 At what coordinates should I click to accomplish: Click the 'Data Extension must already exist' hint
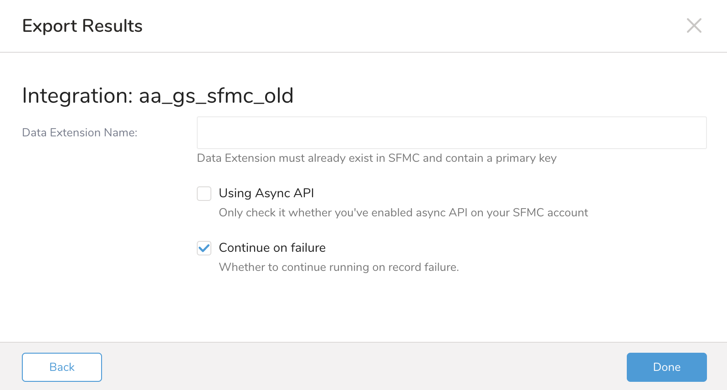[319, 158]
